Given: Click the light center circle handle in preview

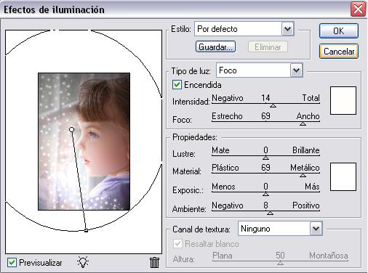Looking at the screenshot, I should [71, 130].
